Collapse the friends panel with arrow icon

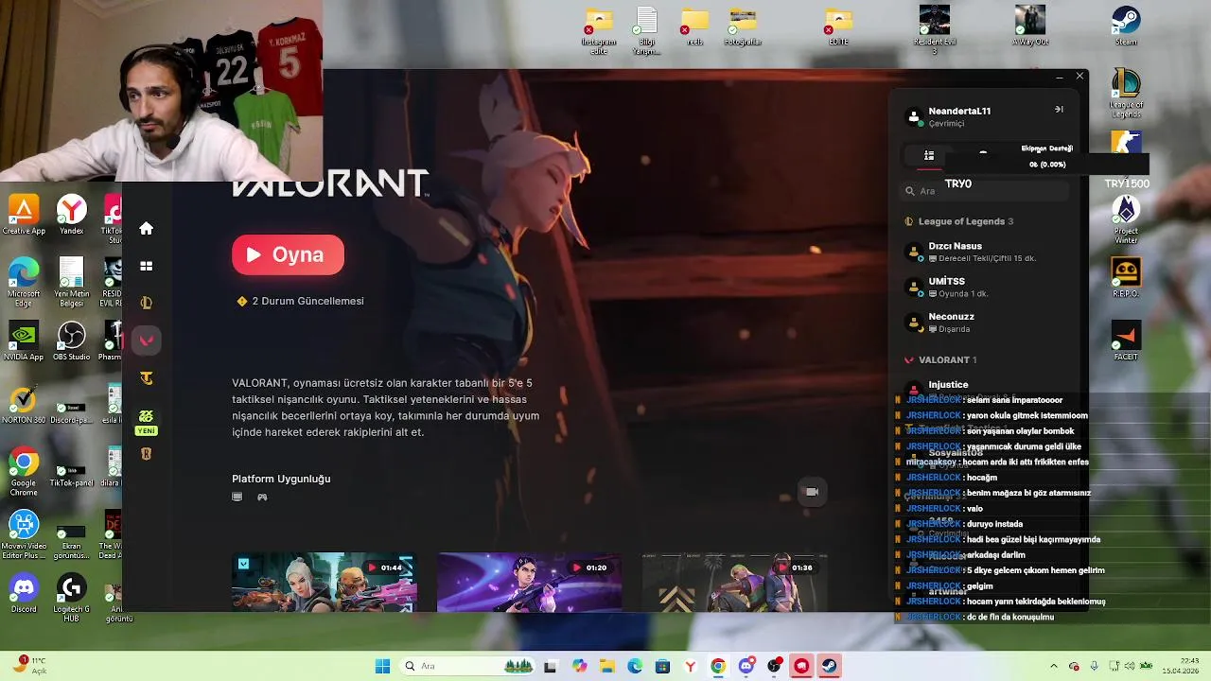tap(1059, 110)
